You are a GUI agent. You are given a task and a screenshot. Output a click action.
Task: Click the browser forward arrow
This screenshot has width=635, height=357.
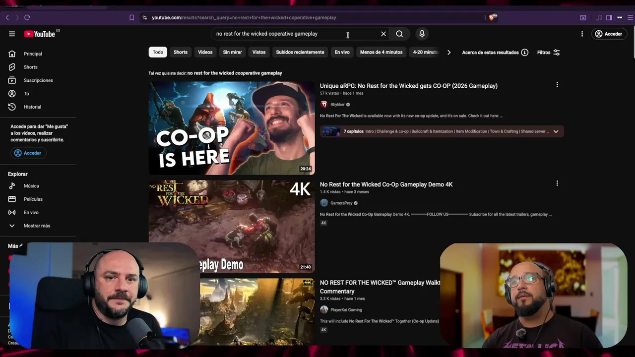[x=17, y=17]
